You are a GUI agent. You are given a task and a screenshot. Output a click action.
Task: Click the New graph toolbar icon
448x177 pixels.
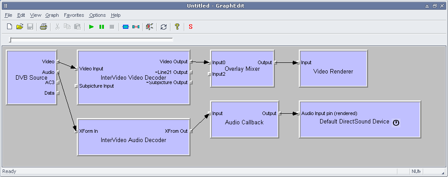[x=9, y=27]
